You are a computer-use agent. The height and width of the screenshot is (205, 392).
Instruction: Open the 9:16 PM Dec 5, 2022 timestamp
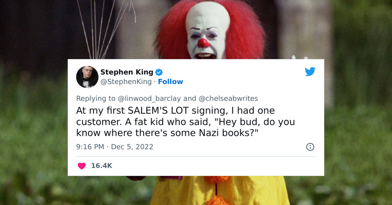tap(115, 147)
